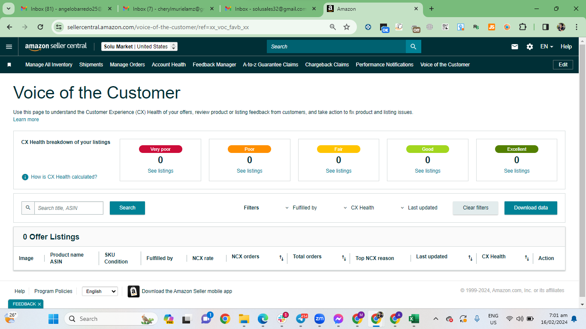Open Performance Notifications menu item
Screen dimensions: 586x329
385,65
